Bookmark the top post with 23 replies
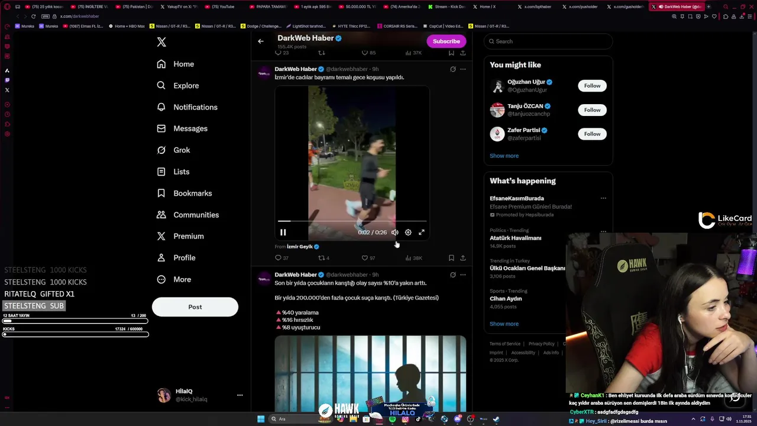 click(x=451, y=53)
